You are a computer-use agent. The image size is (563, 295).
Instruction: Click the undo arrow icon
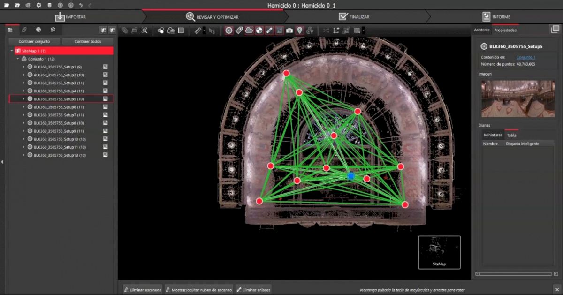pos(81,5)
